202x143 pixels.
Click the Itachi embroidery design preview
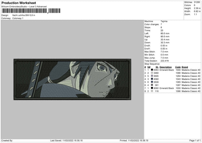(72, 79)
